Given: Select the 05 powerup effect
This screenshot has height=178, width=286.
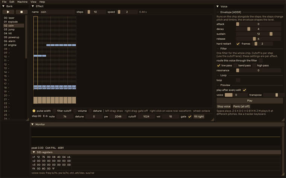Looking at the screenshot, I should tap(14, 37).
